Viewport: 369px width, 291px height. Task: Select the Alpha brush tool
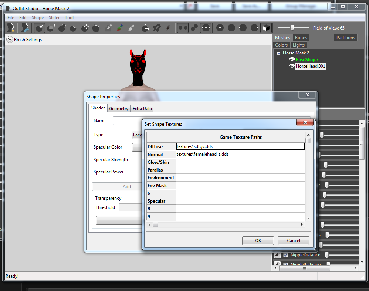pyautogui.click(x=131, y=28)
